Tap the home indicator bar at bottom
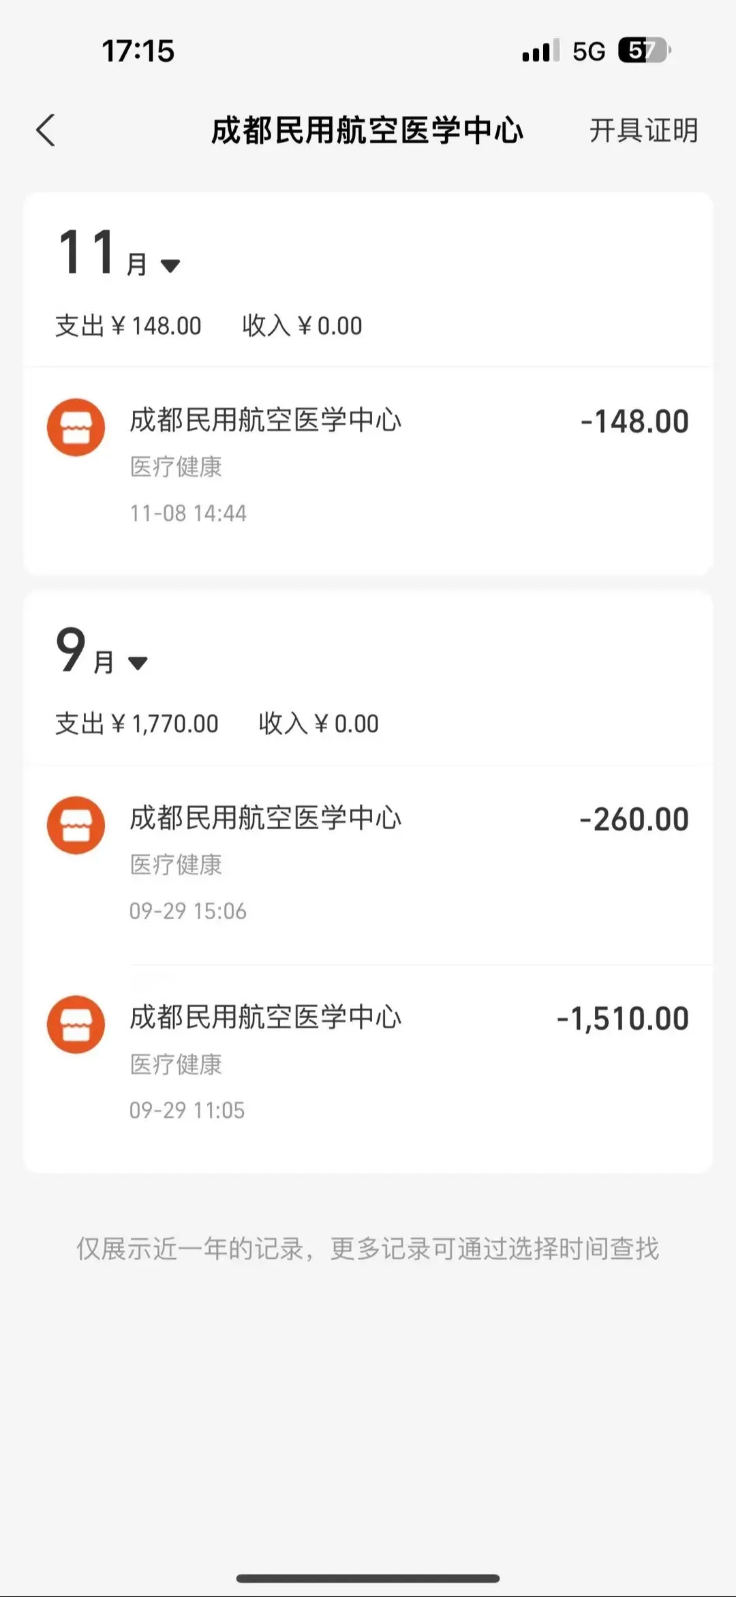Image resolution: width=736 pixels, height=1597 pixels. 368,1578
